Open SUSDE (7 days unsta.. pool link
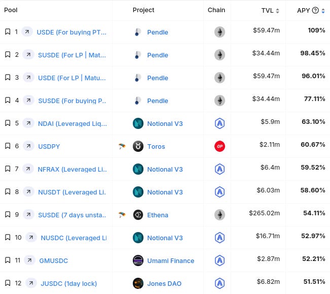The height and width of the screenshot is (294, 330). click(x=72, y=215)
